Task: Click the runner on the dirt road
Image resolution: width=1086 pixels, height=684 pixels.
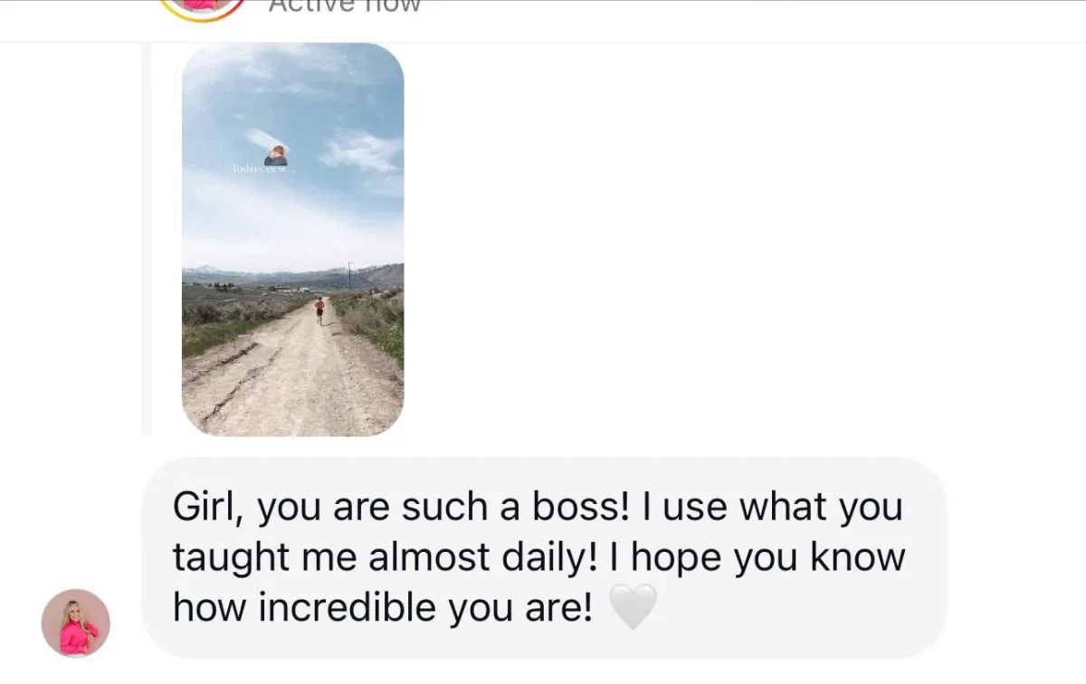Action: [319, 310]
